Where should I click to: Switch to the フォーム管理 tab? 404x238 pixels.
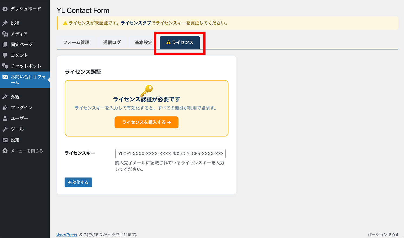76,42
